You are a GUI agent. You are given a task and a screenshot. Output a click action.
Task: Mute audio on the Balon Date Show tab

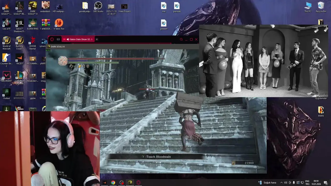pos(68,39)
